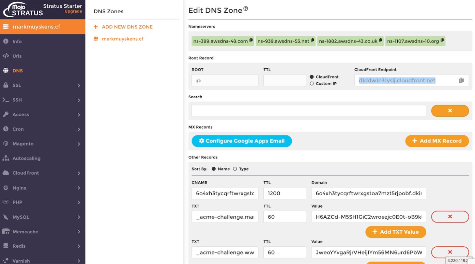The height and width of the screenshot is (264, 475).
Task: Copy nameserver ns-1107.awsdns-10.org
Action: pos(442,40)
